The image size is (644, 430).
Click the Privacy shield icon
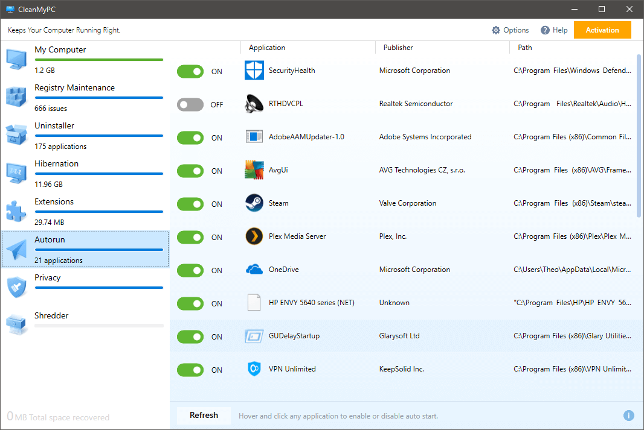click(16, 287)
